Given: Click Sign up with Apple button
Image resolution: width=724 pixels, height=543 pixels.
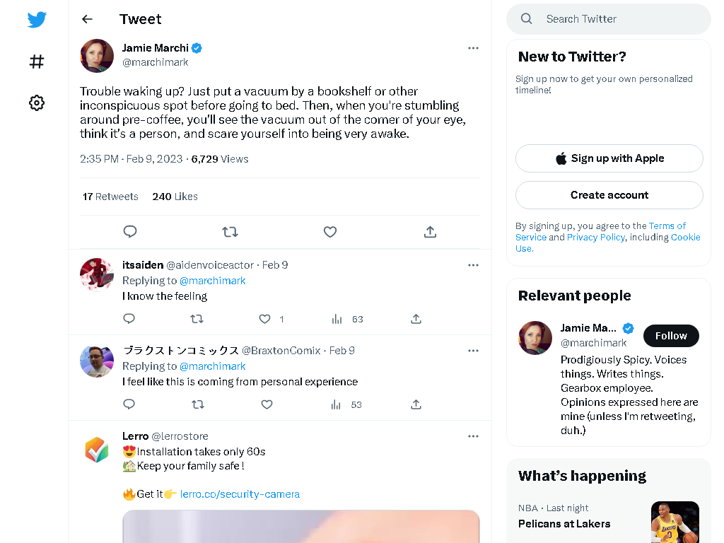Looking at the screenshot, I should click(609, 158).
